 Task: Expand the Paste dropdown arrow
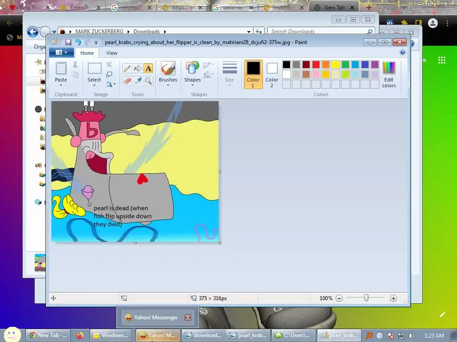[x=61, y=85]
